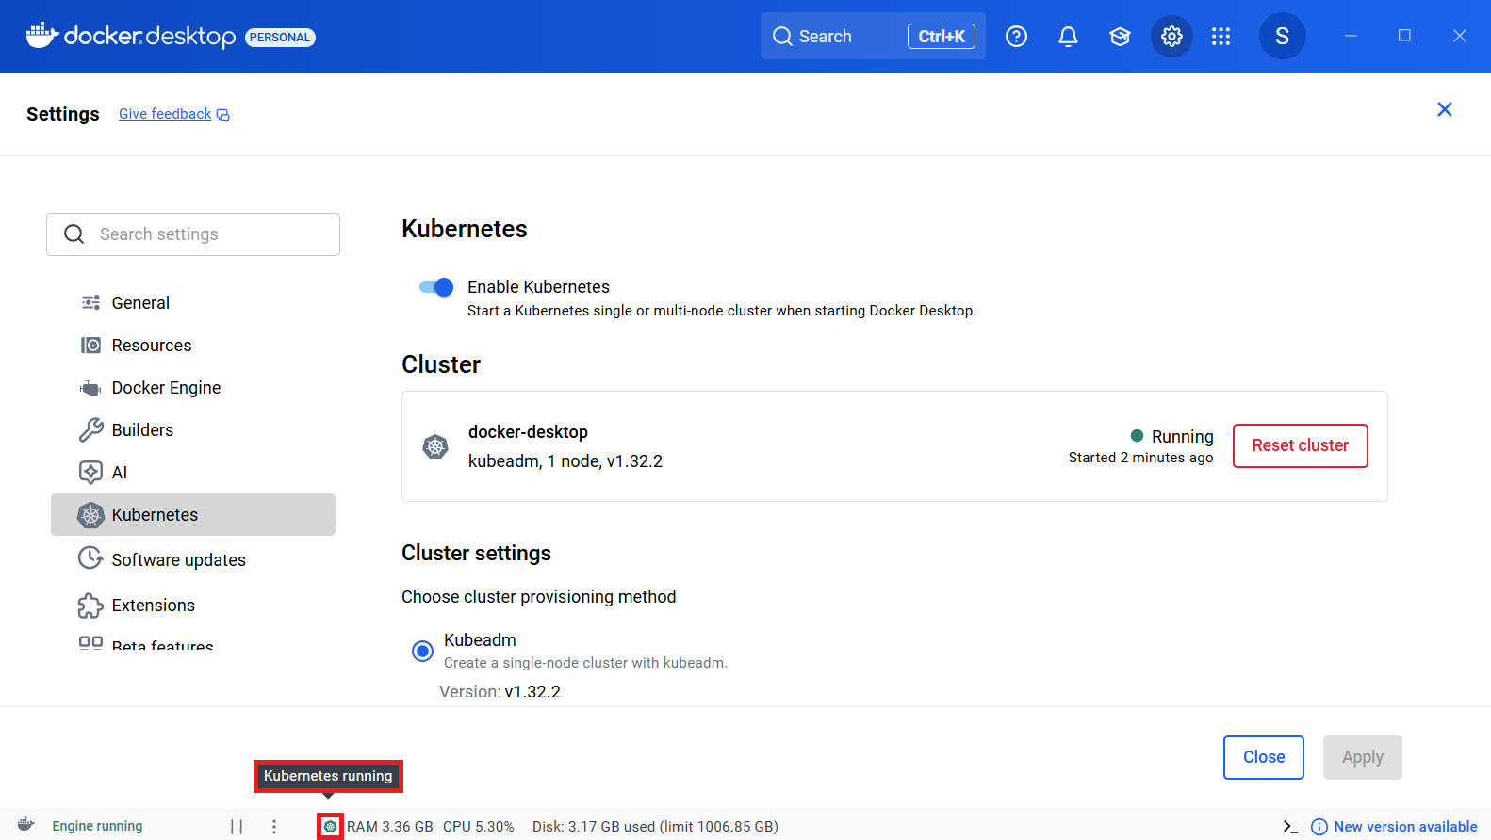Select the Kubeadm provisioning radio button
The width and height of the screenshot is (1491, 840).
pyautogui.click(x=422, y=651)
